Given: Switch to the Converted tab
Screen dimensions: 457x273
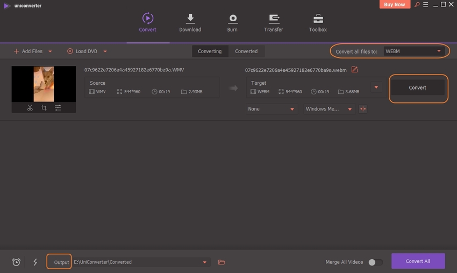Looking at the screenshot, I should [x=246, y=51].
